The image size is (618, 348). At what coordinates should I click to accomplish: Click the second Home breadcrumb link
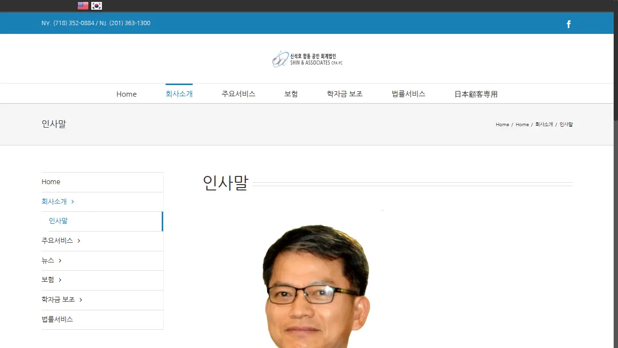522,124
